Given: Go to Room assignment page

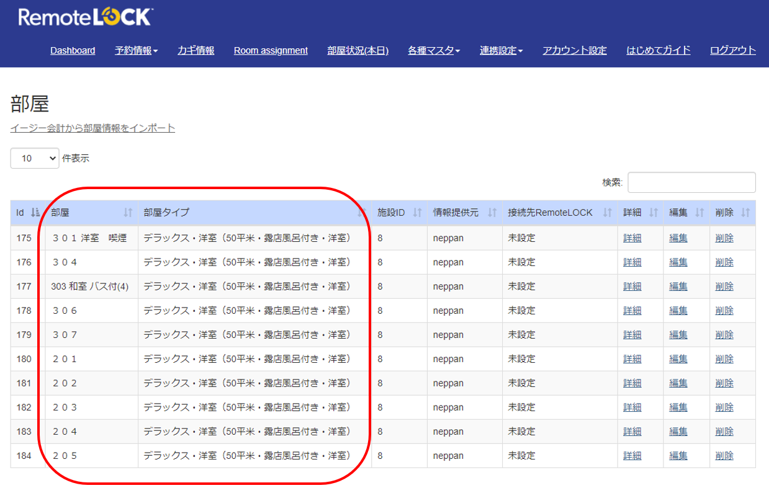Looking at the screenshot, I should tap(271, 50).
